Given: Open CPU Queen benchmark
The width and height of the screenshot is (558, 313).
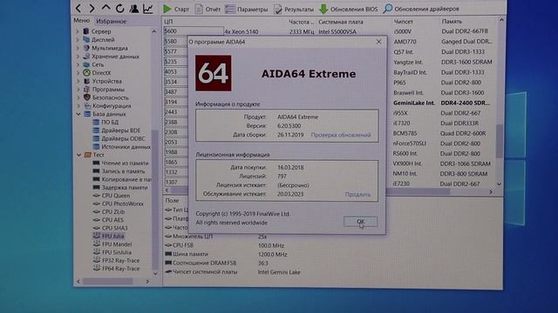Looking at the screenshot, I should [x=116, y=196].
